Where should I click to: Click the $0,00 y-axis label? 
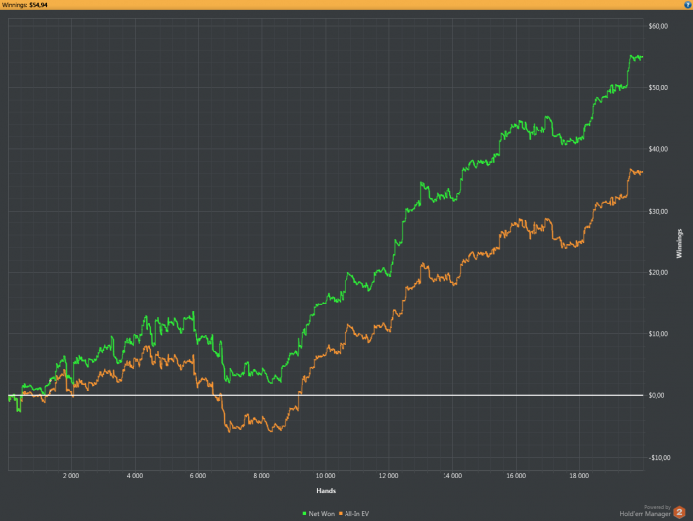coord(656,395)
